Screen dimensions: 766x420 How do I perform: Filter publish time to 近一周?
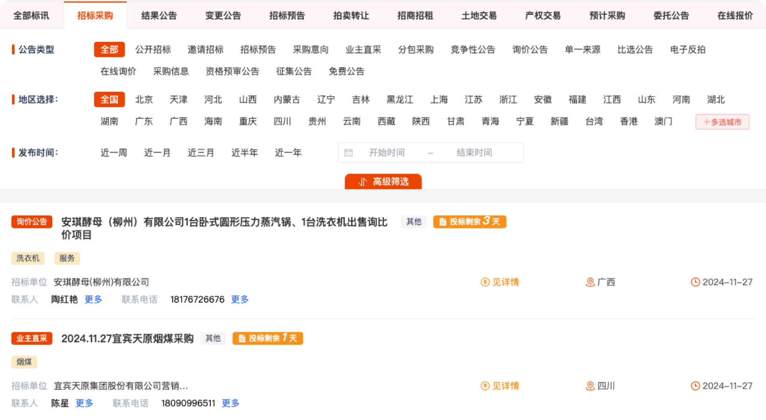pos(113,153)
